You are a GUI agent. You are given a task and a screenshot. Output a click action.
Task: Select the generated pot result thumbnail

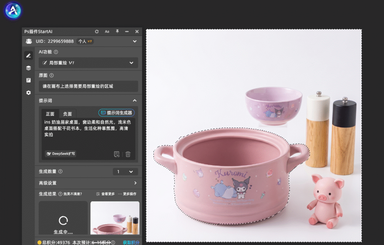click(115, 218)
